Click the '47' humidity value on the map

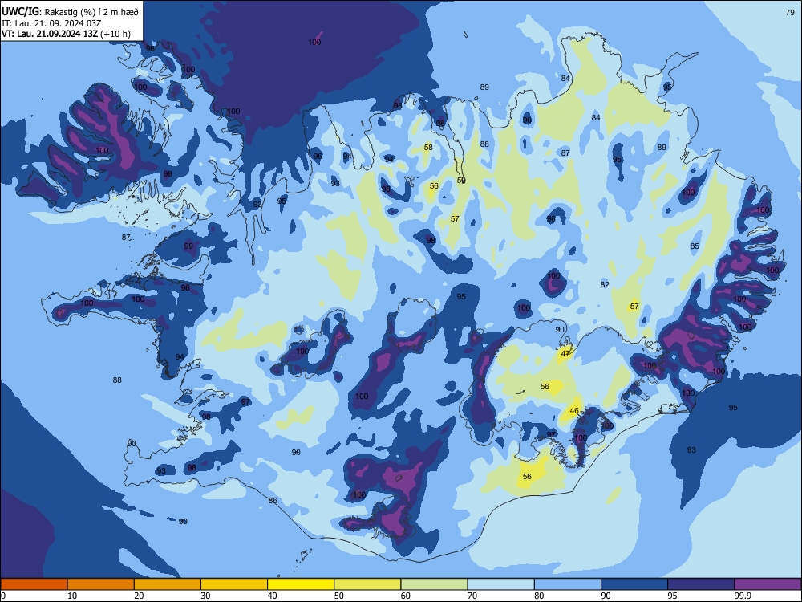click(565, 354)
